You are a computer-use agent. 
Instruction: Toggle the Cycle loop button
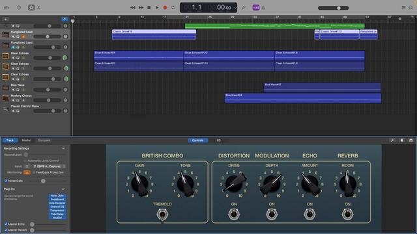173,8
